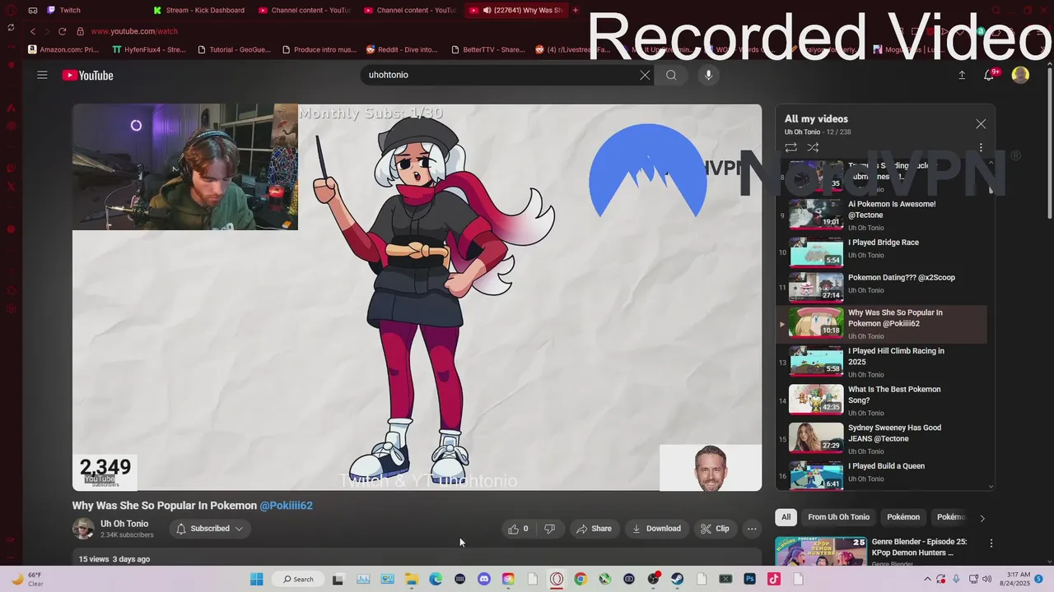Expand the system tray hidden icons chevron

(x=928, y=579)
